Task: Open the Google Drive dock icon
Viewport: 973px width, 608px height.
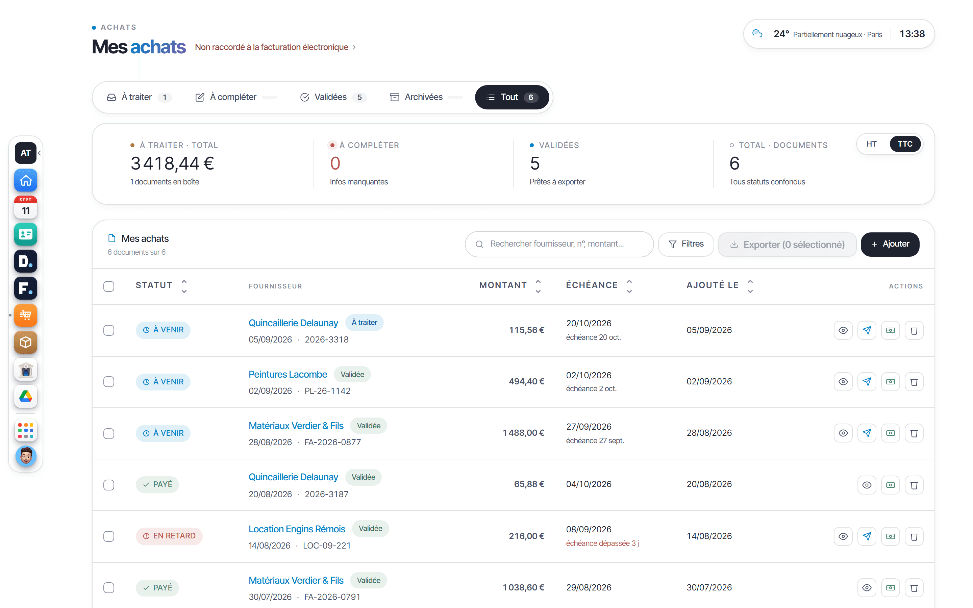Action: (26, 396)
